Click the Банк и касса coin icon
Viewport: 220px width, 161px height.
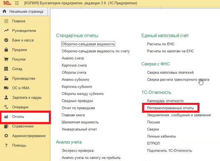click(x=6, y=40)
